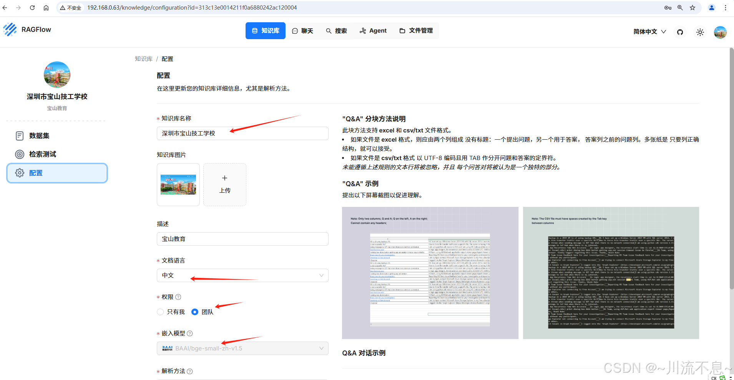Click the "Q&A" 分块方法说明 heading
The image size is (734, 380).
click(x=374, y=119)
